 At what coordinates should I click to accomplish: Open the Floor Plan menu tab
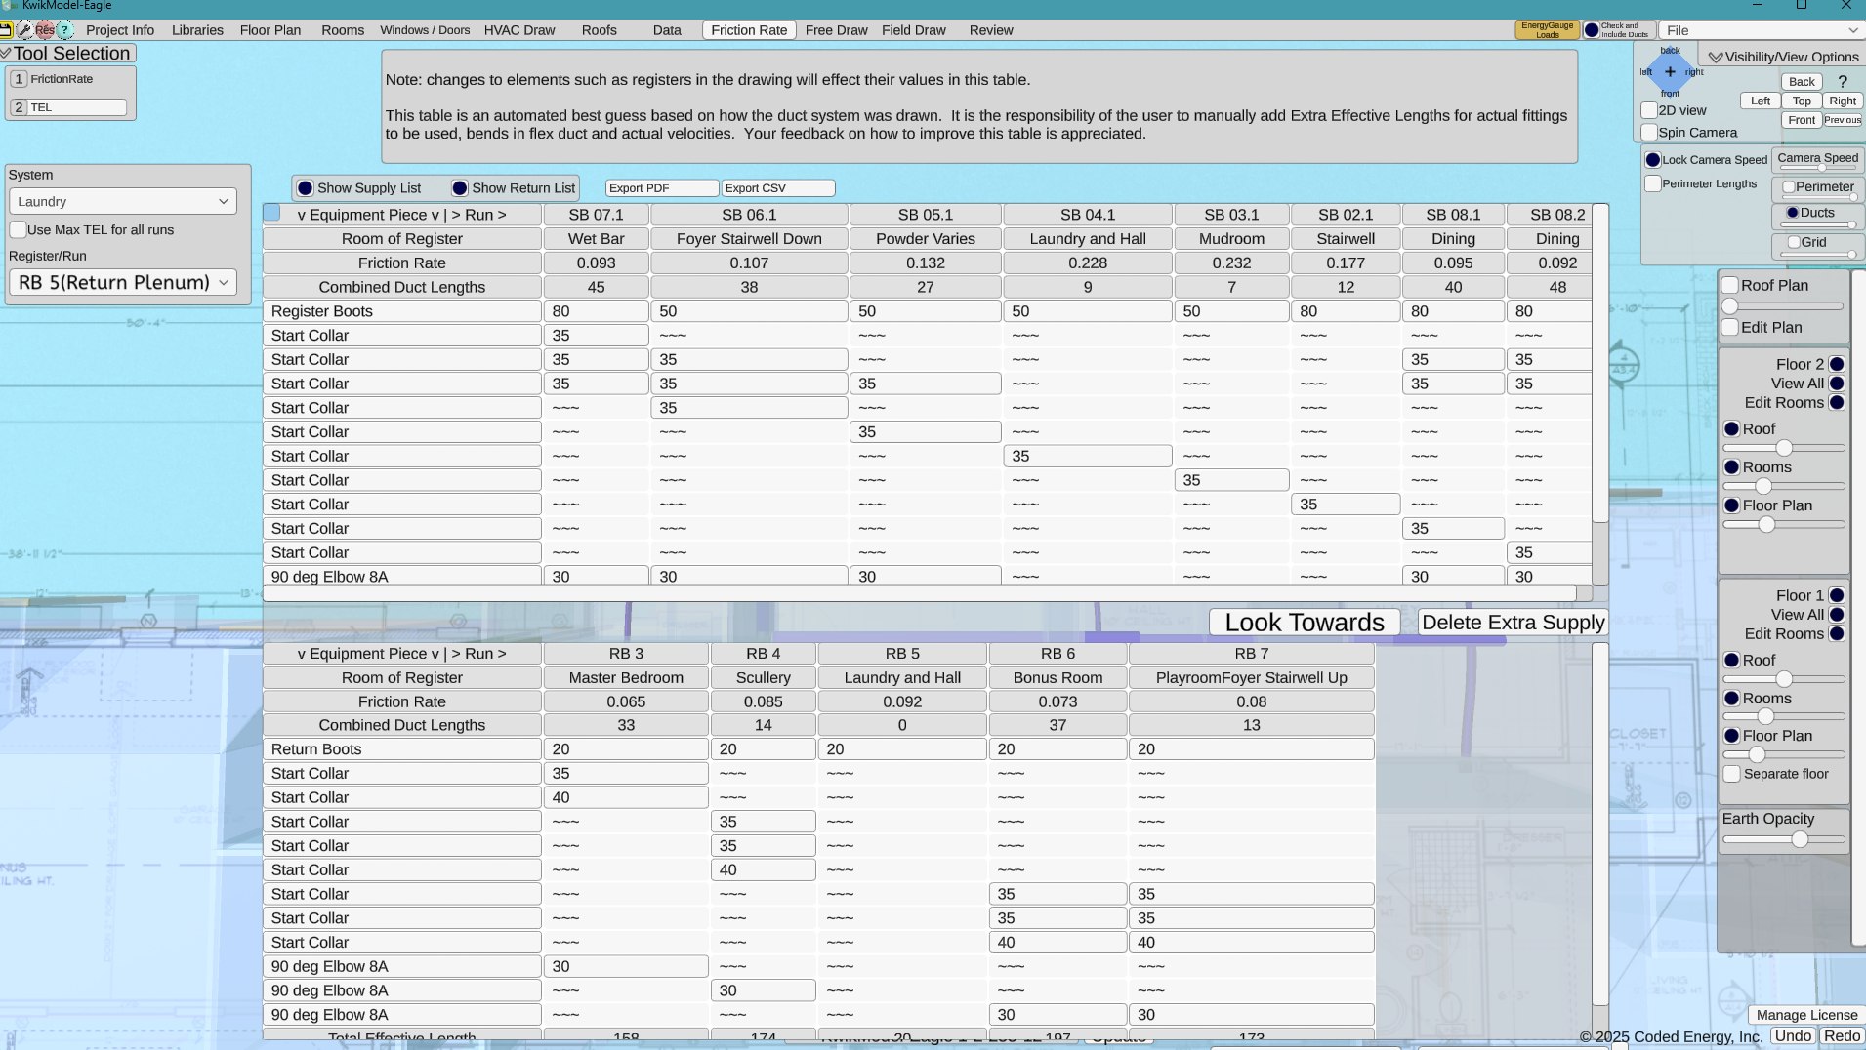(x=270, y=30)
